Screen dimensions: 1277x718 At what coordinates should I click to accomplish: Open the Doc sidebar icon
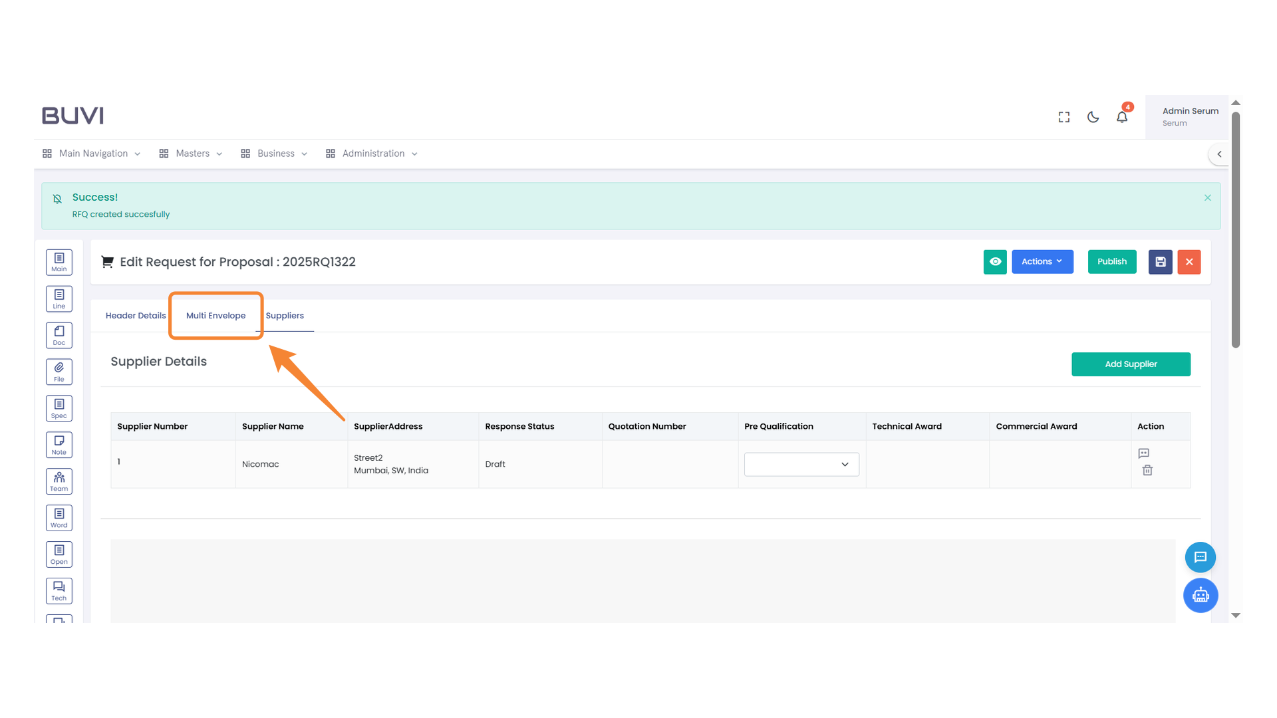pyautogui.click(x=59, y=335)
